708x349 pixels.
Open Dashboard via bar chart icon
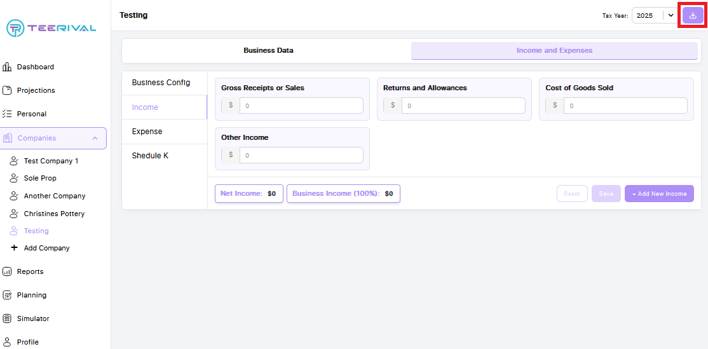click(x=7, y=67)
